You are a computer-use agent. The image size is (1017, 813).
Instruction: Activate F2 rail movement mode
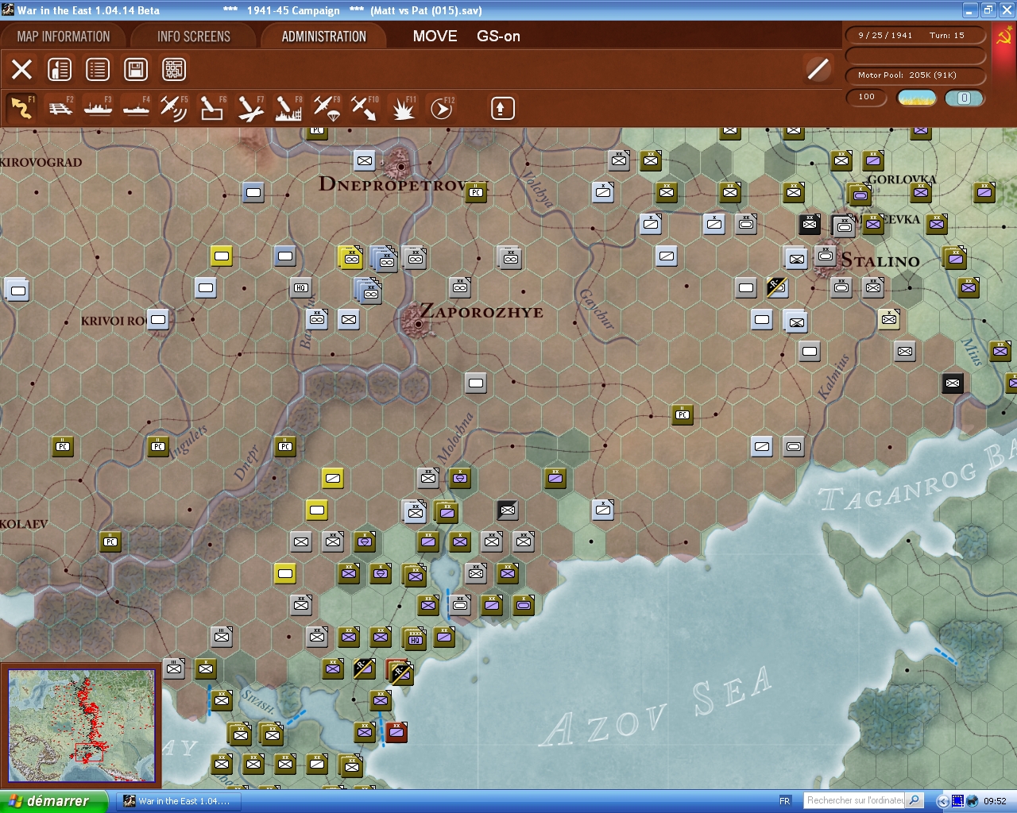click(60, 108)
